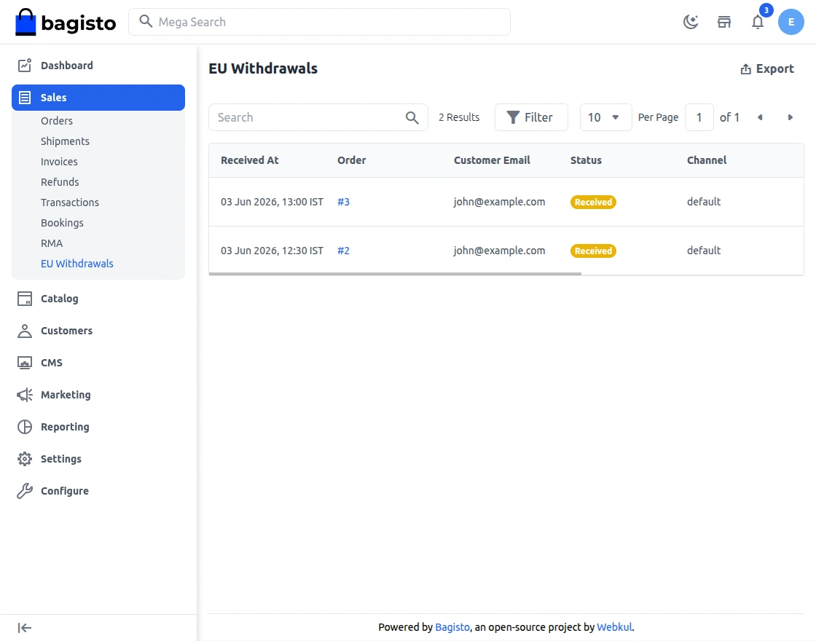
Task: Export the EU Withdrawals list
Action: (x=767, y=68)
